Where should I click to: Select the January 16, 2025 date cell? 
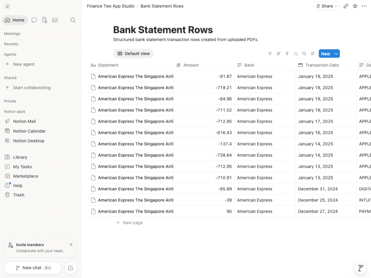click(326, 133)
